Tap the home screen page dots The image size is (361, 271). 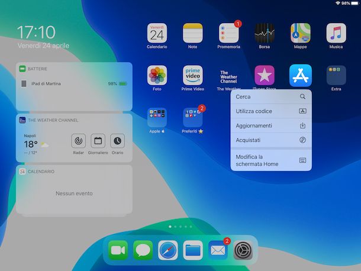[x=180, y=227]
